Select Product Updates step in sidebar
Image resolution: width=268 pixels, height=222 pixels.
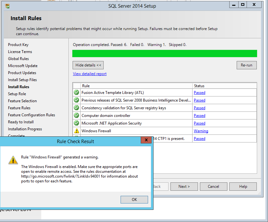22,73
